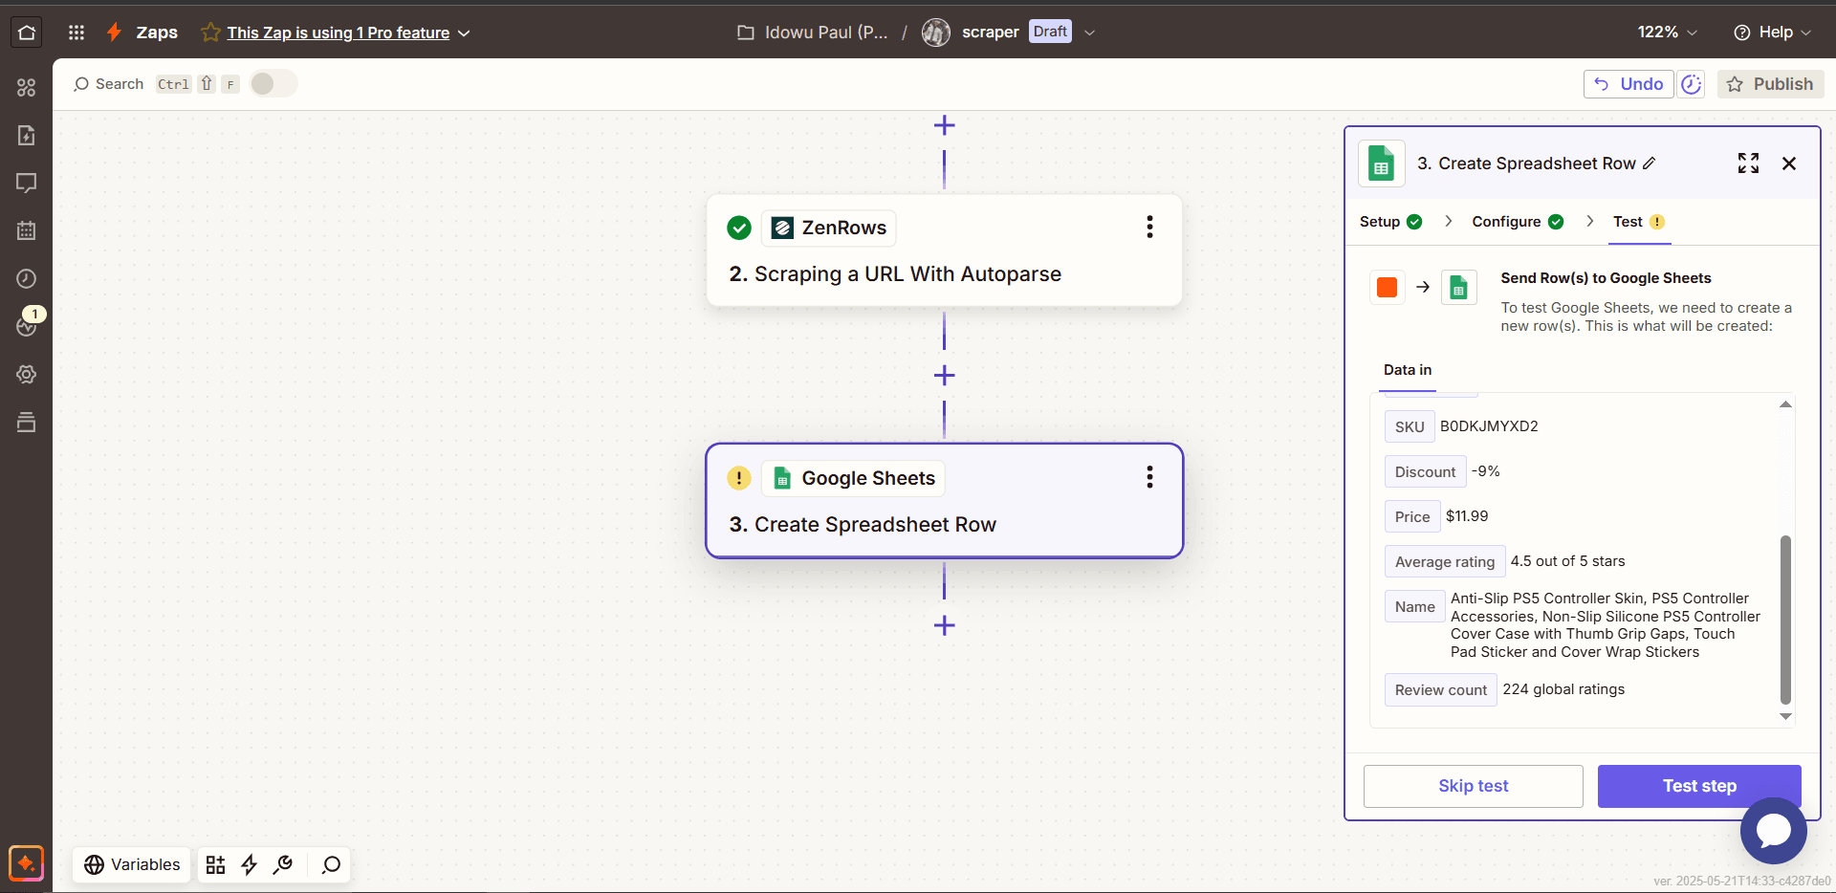The height and width of the screenshot is (893, 1836).
Task: Click the Skip test button
Action: [1473, 786]
